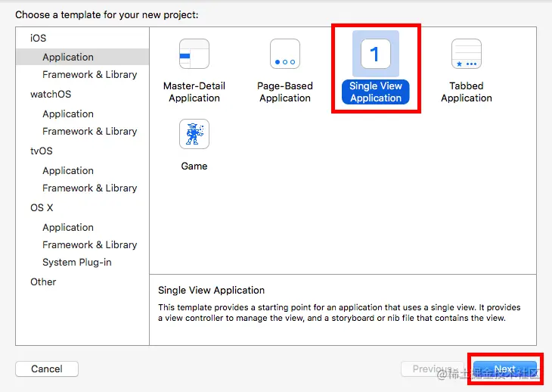Image resolution: width=552 pixels, height=392 pixels.
Task: Choose Framework & Library under iOS
Action: (89, 75)
